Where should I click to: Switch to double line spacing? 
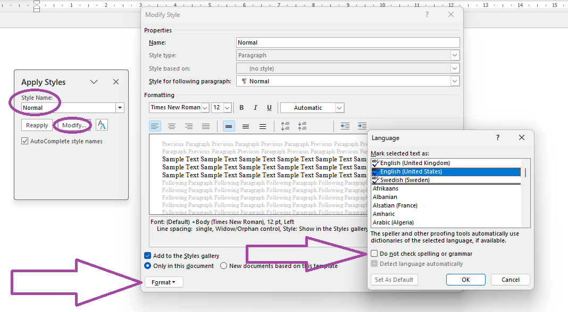[x=262, y=126]
